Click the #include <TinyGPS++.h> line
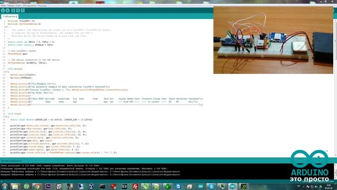 (x=21, y=21)
